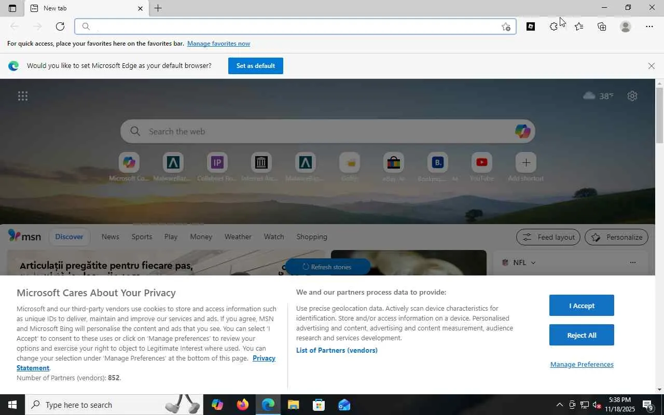The height and width of the screenshot is (415, 664).
Task: Launch Firefox from the taskbar
Action: [242, 405]
